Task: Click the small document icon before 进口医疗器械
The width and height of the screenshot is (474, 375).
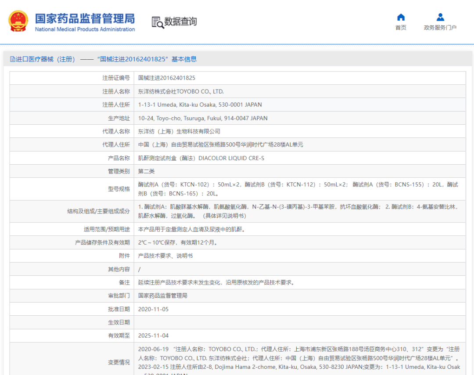Action: [x=12, y=59]
